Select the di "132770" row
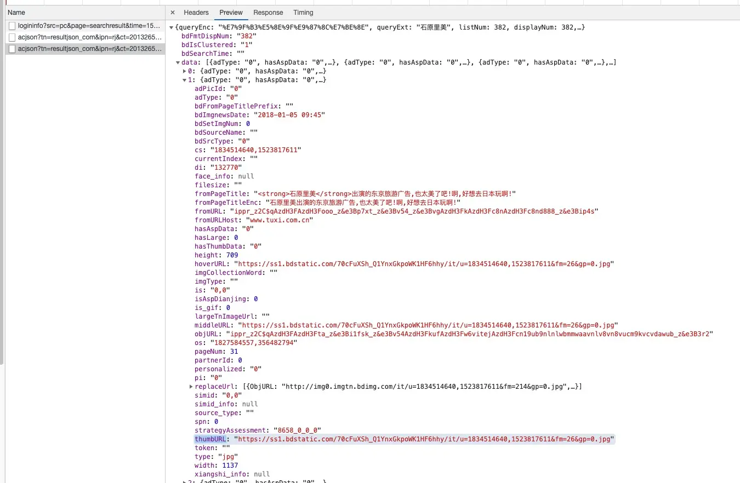 click(218, 168)
